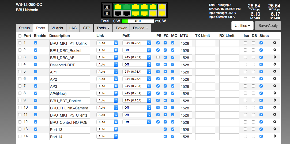The image size is (290, 144).
Task: Click the bottom SFP port X icon
Action: (107, 13)
